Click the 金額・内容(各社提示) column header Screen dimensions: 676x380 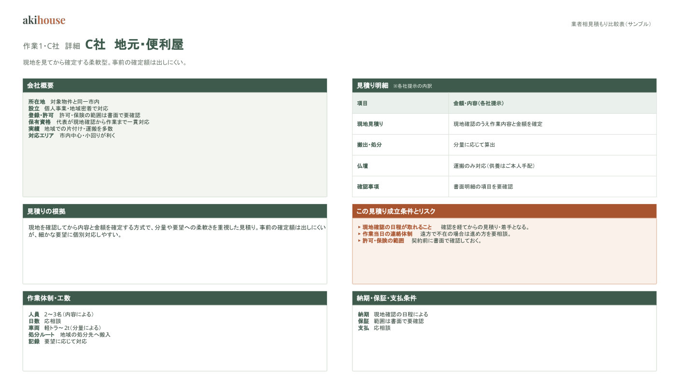552,103
